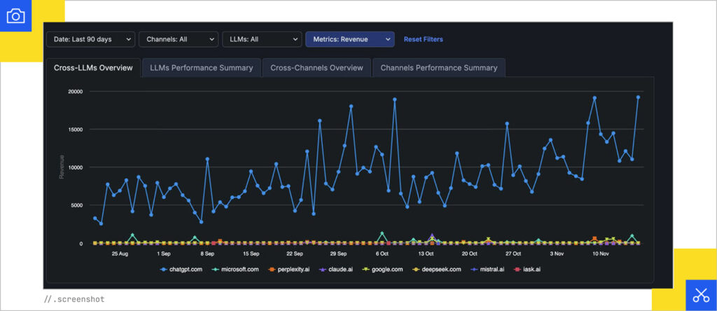Click the final chatgpt.com data point on chart
Viewport: 717px width, 311px height.
(x=638, y=97)
